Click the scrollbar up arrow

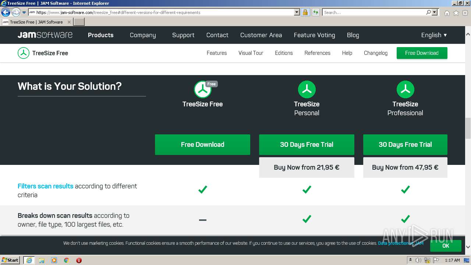coord(468,34)
